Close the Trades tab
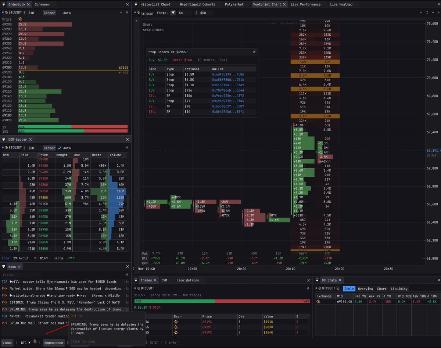The image size is (441, 348). coord(155,280)
